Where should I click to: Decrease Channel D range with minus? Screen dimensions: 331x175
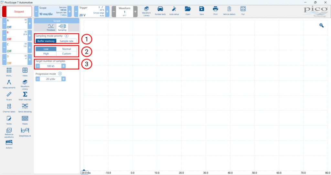(x=4, y=60)
